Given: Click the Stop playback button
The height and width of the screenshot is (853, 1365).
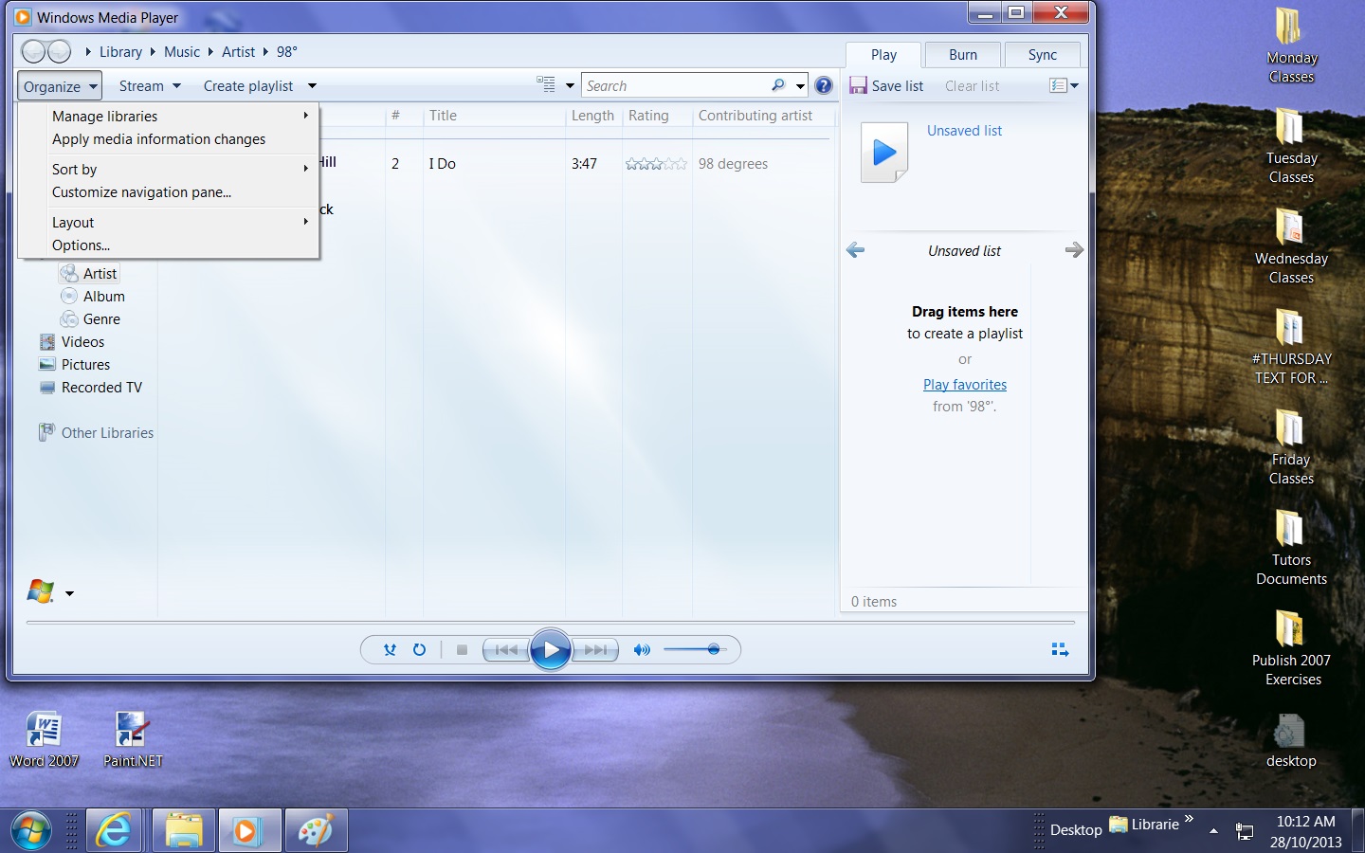Looking at the screenshot, I should (x=462, y=650).
